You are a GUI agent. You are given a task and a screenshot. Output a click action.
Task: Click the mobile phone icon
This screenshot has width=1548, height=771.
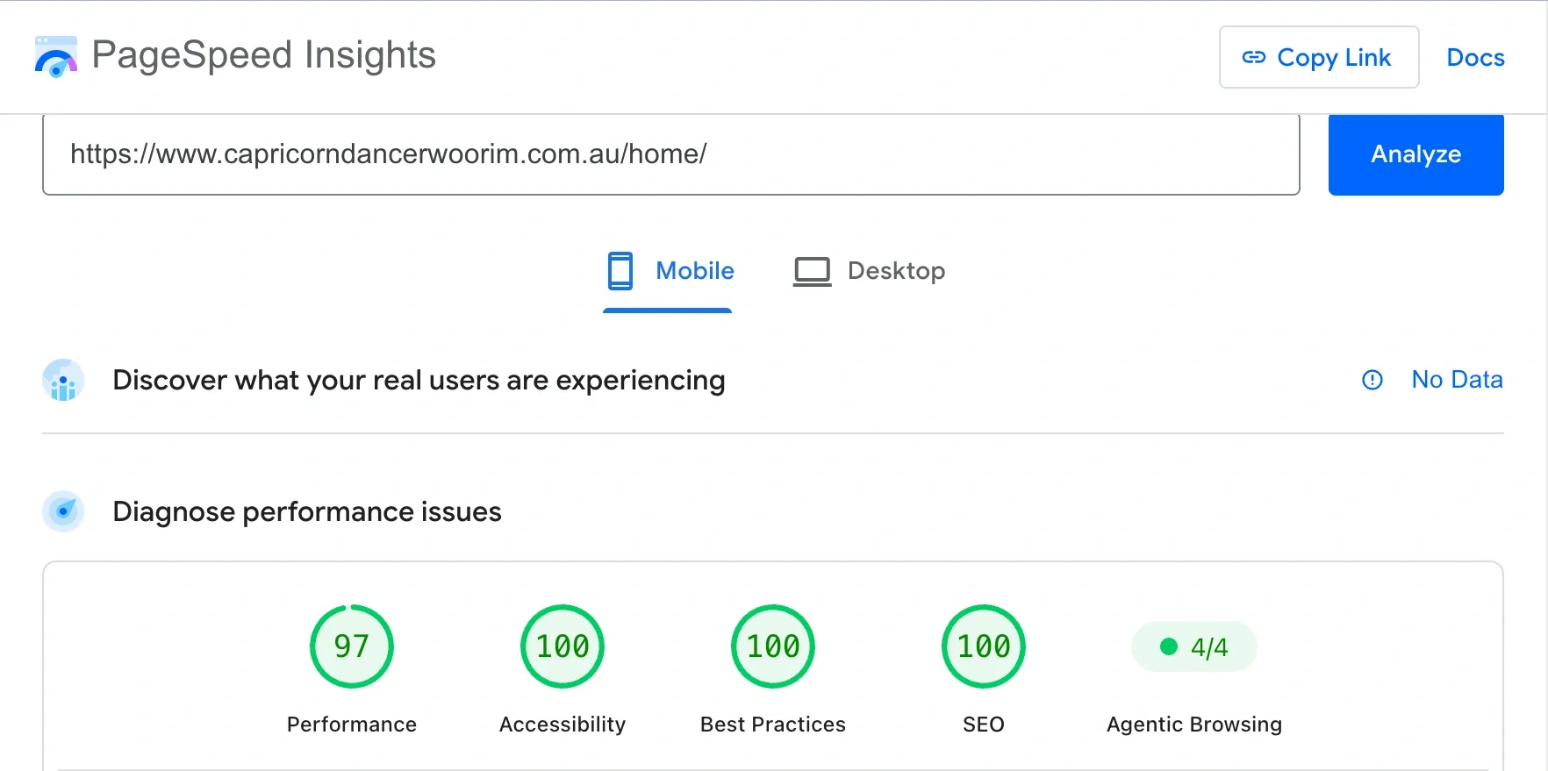620,271
